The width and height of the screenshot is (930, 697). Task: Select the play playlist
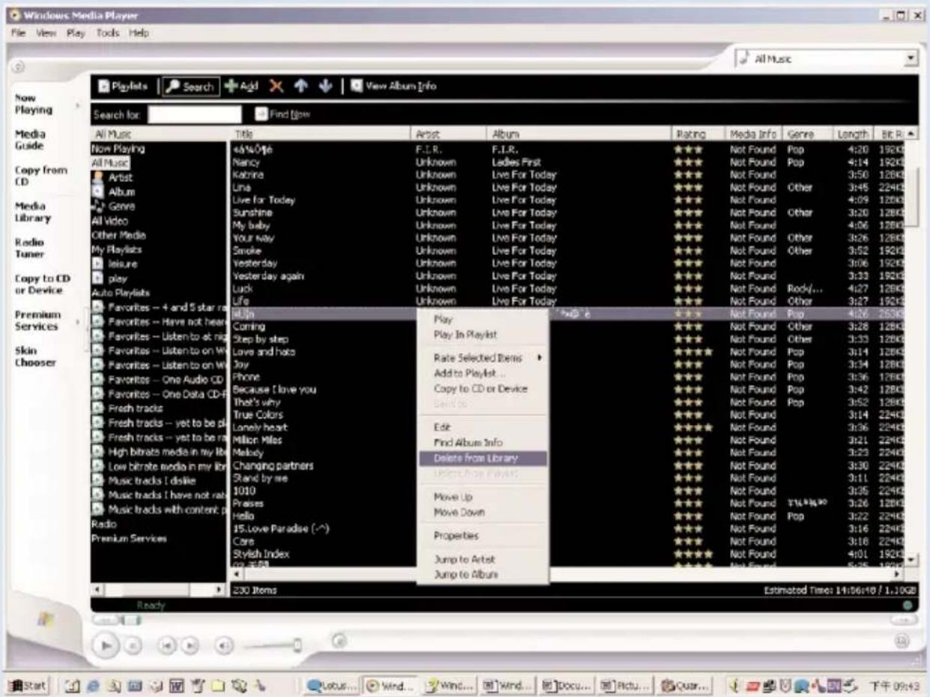[x=110, y=279]
